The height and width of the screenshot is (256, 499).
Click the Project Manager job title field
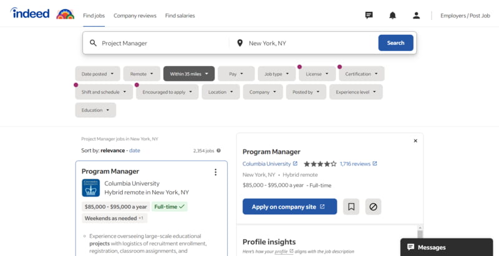click(162, 43)
